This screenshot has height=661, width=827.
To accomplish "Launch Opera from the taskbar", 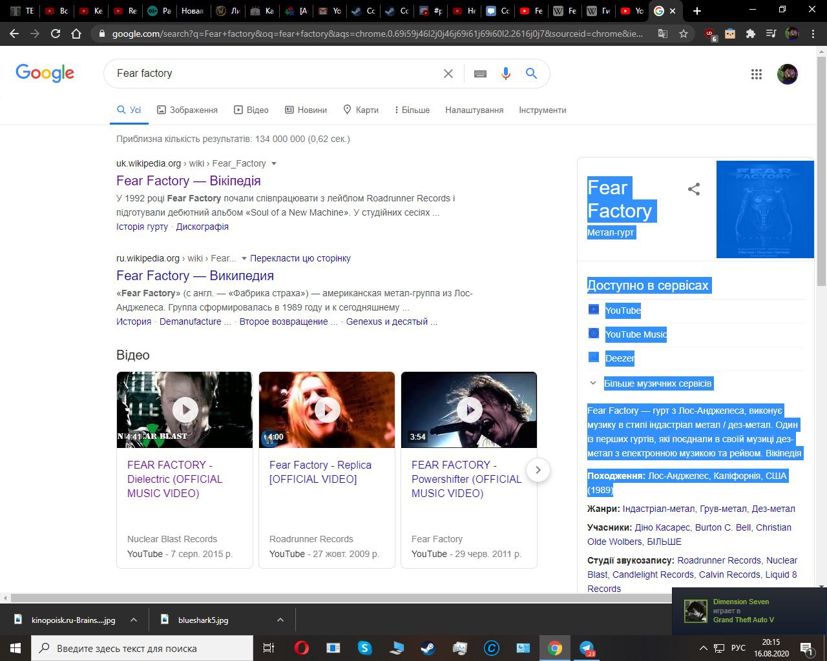I will pos(301,648).
